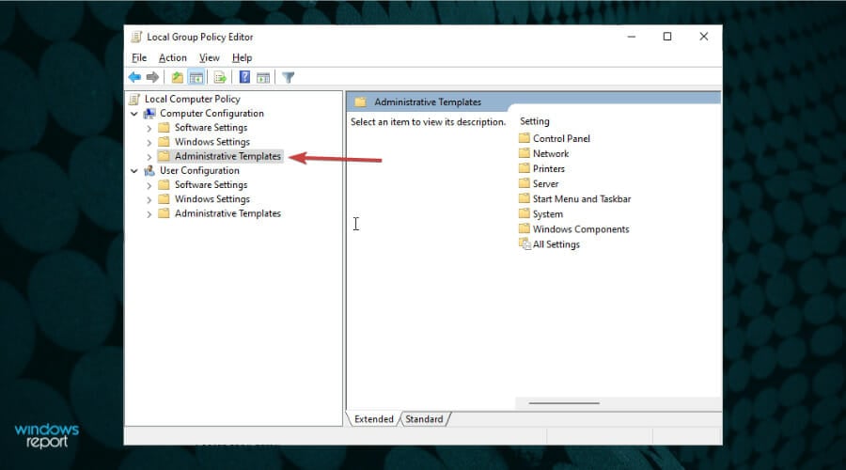846x470 pixels.
Task: Open the Help menu
Action: (x=243, y=57)
